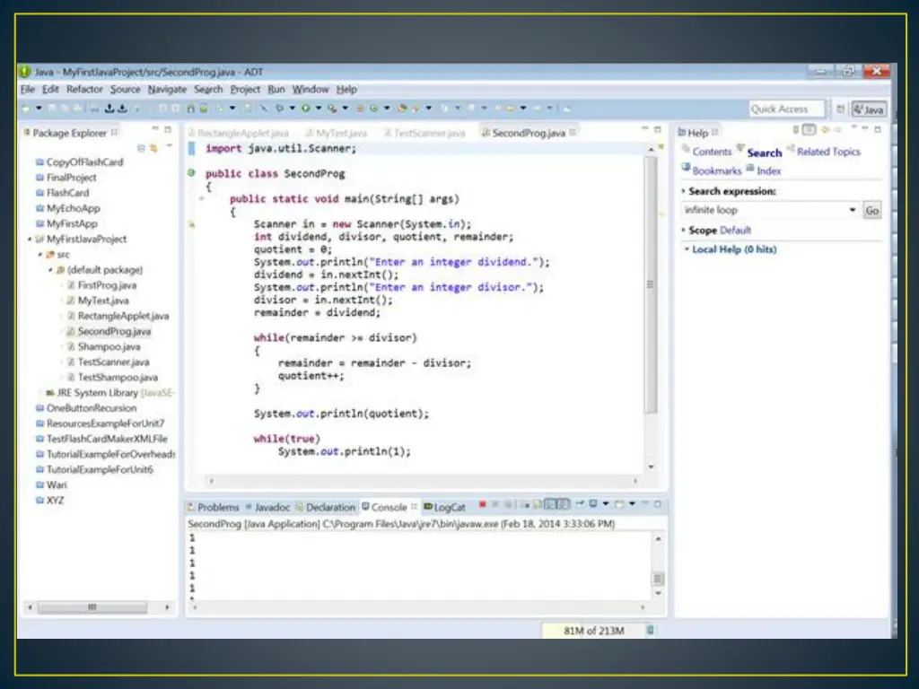The width and height of the screenshot is (919, 689).
Task: Click the New toolbar icon at far left
Action: coord(26,109)
